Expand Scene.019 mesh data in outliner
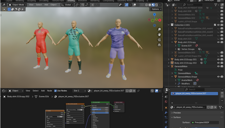 [x=176, y=45]
